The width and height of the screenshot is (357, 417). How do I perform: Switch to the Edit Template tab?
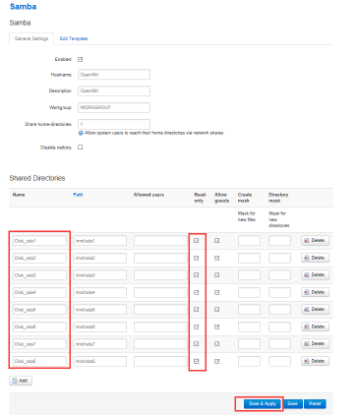74,38
